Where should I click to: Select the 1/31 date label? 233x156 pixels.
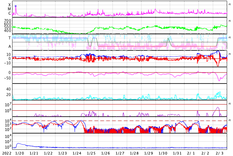pyautogui.click(x=177, y=153)
